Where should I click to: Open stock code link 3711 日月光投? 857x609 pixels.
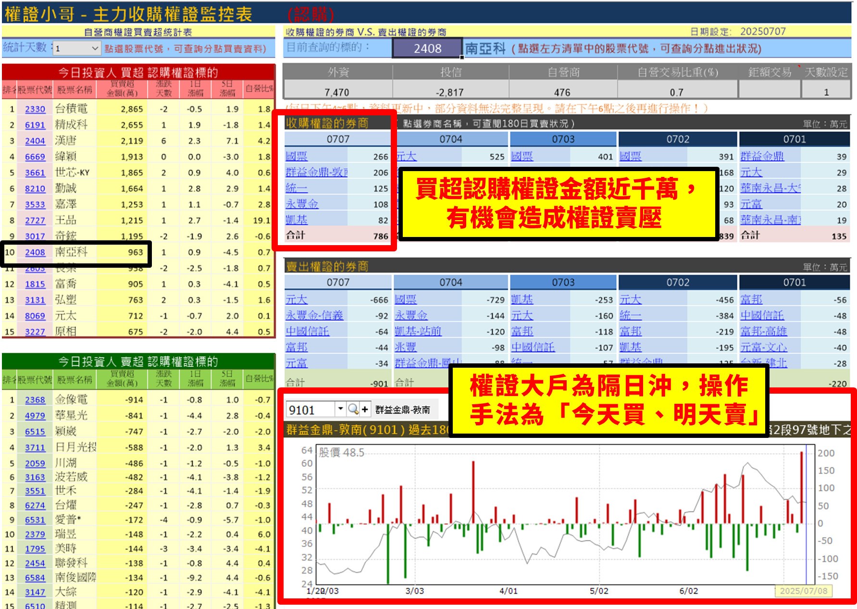coord(35,447)
